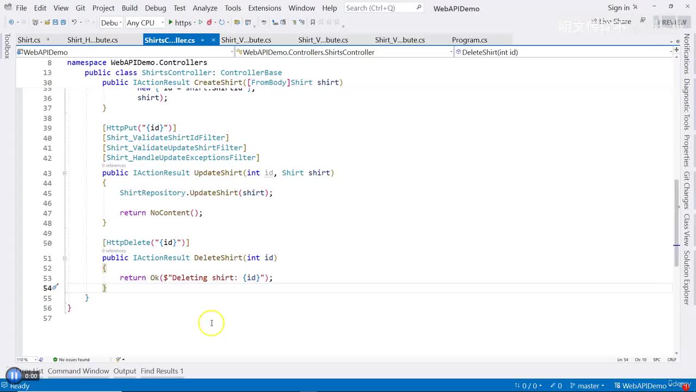696x392 pixels.
Task: Click the Bookmark toolbar icon
Action: (313, 22)
